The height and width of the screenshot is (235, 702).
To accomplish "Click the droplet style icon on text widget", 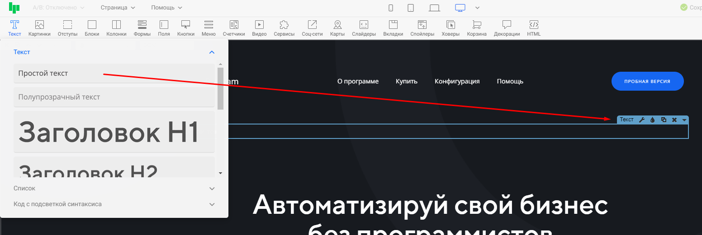I will coord(652,120).
